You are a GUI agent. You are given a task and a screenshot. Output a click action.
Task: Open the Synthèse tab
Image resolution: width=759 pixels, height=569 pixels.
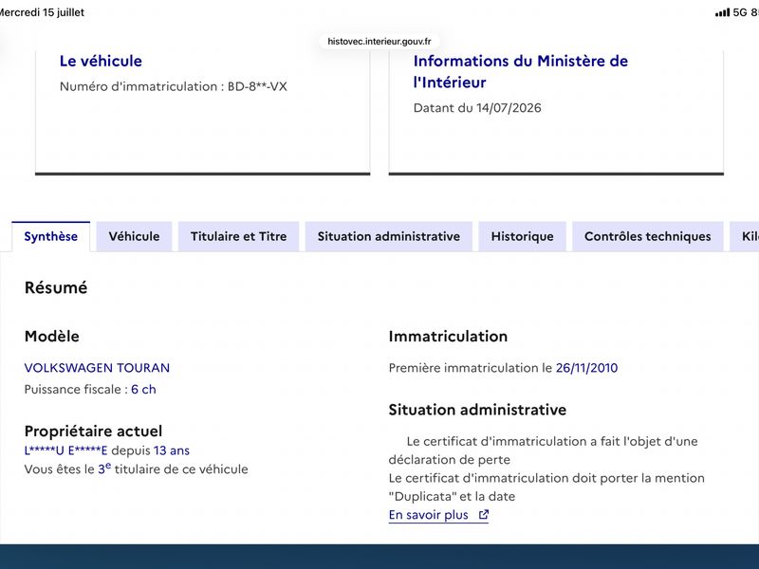pyautogui.click(x=51, y=236)
